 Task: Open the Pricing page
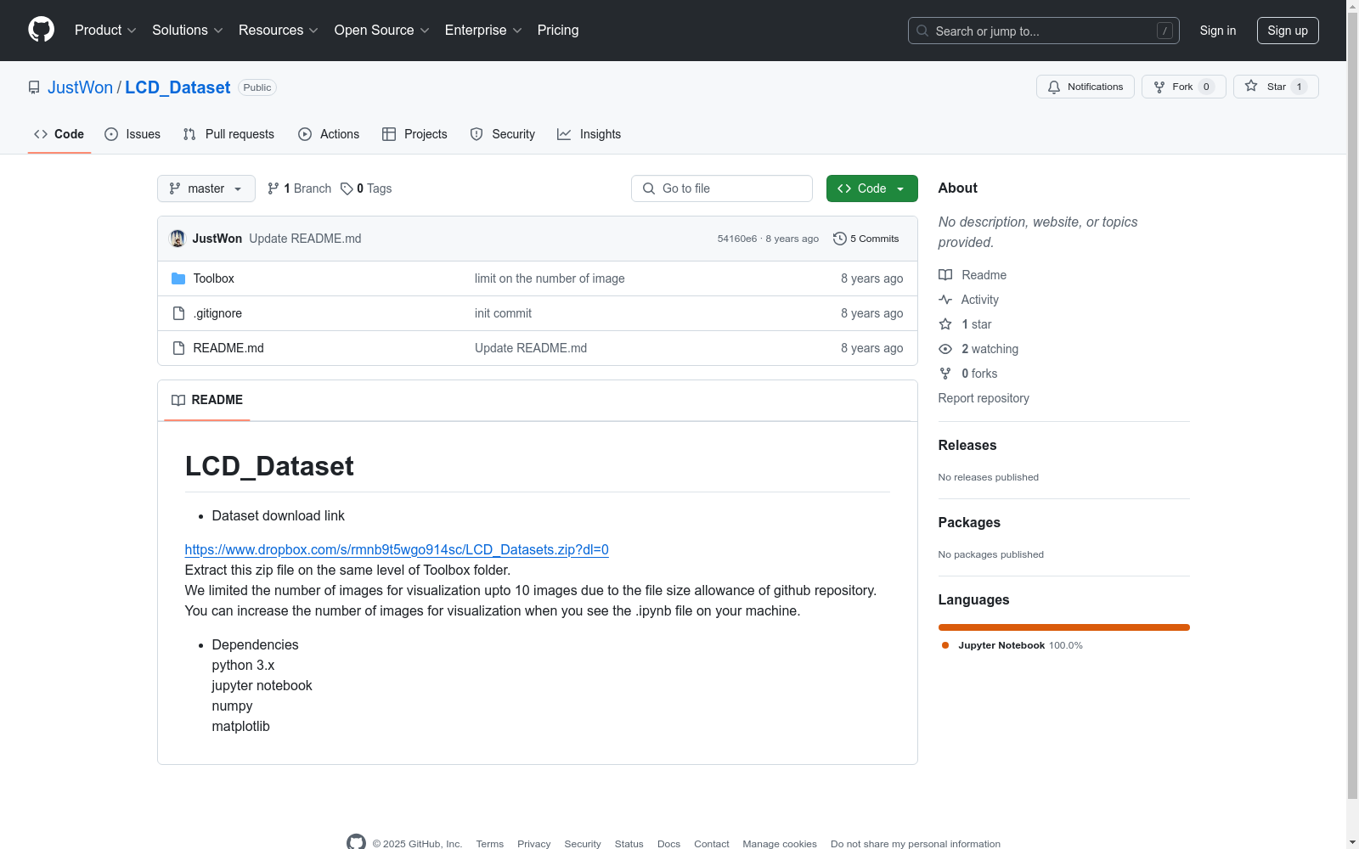coord(558,31)
